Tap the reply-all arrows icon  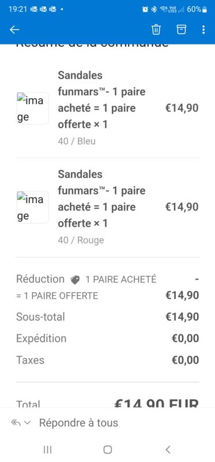coord(16,423)
